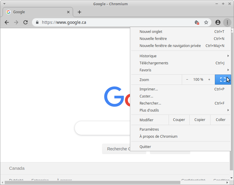The width and height of the screenshot is (234, 185).
Task: Toggle fullscreen mode in Zoom row
Action: tap(223, 80)
